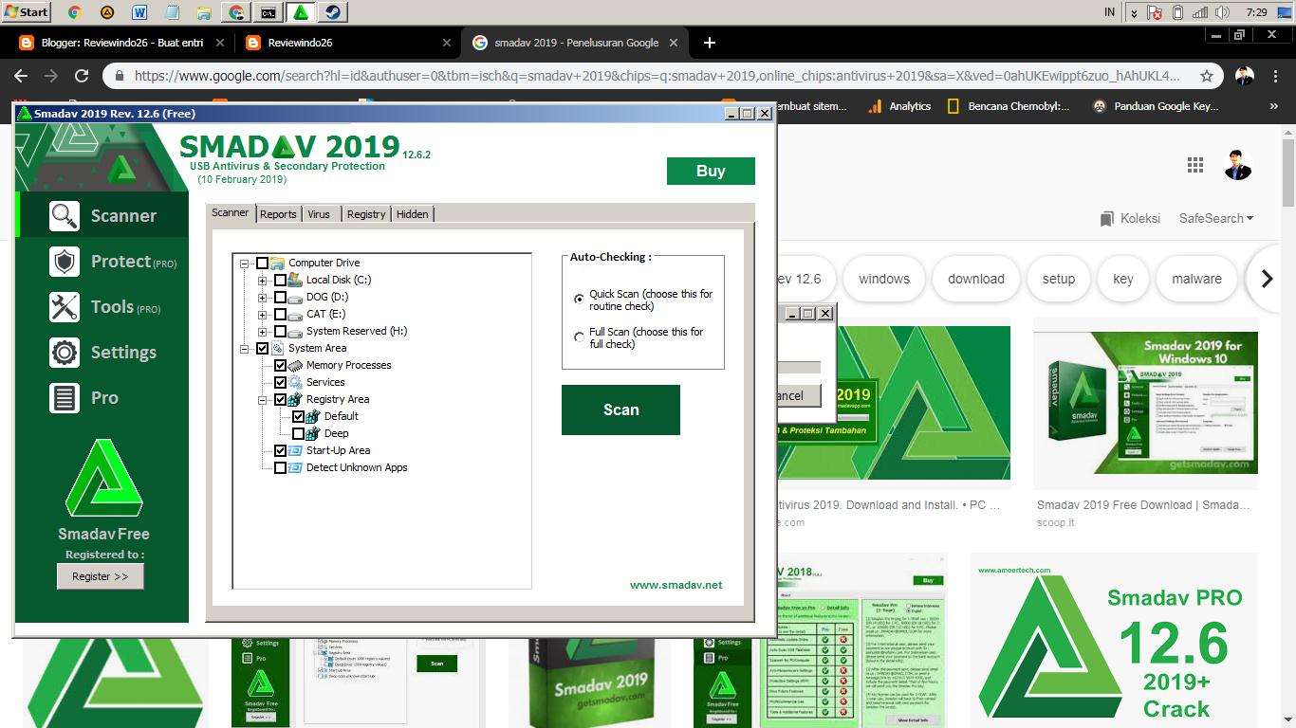Image resolution: width=1296 pixels, height=728 pixels.
Task: Select the Quick Scan radio button
Action: (x=580, y=299)
